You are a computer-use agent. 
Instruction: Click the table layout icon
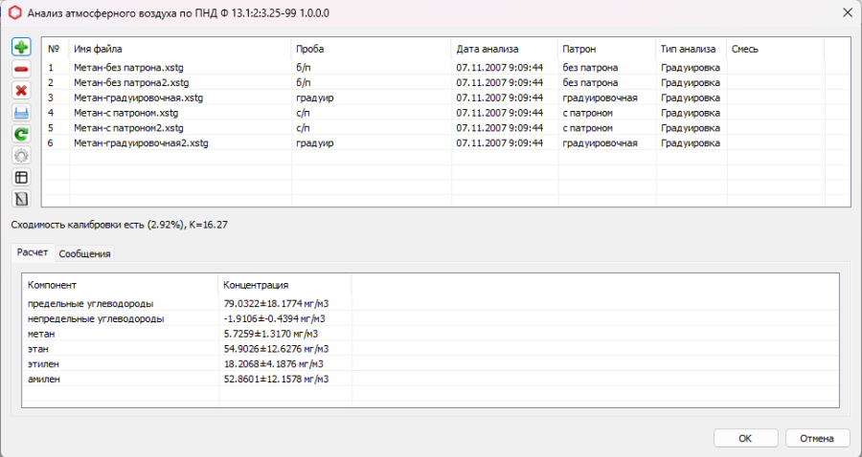(x=21, y=177)
